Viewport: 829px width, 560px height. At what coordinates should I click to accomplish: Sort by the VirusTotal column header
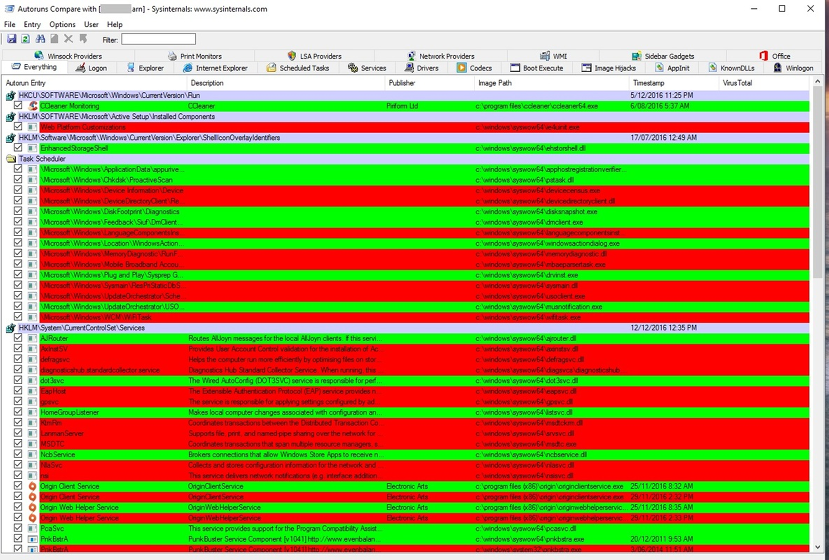tap(764, 83)
